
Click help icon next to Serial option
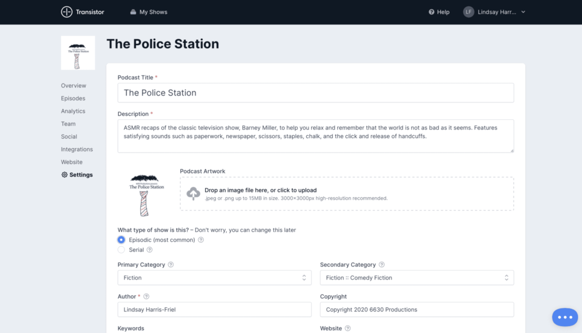click(149, 249)
